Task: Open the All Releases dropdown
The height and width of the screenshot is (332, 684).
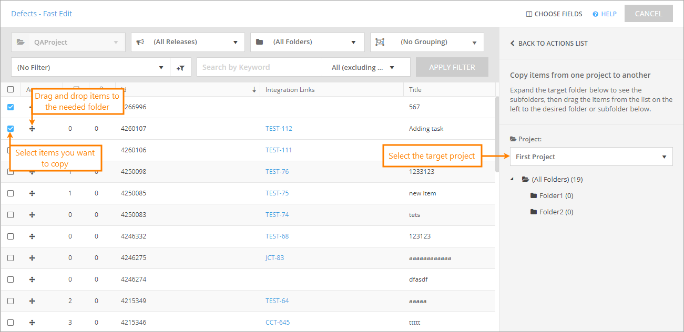Action: coord(188,42)
